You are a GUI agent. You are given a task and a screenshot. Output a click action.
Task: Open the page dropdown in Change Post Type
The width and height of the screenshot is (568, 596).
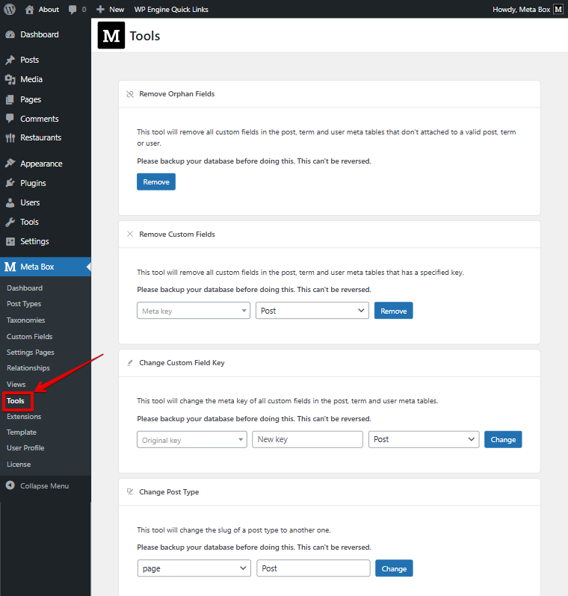click(194, 568)
